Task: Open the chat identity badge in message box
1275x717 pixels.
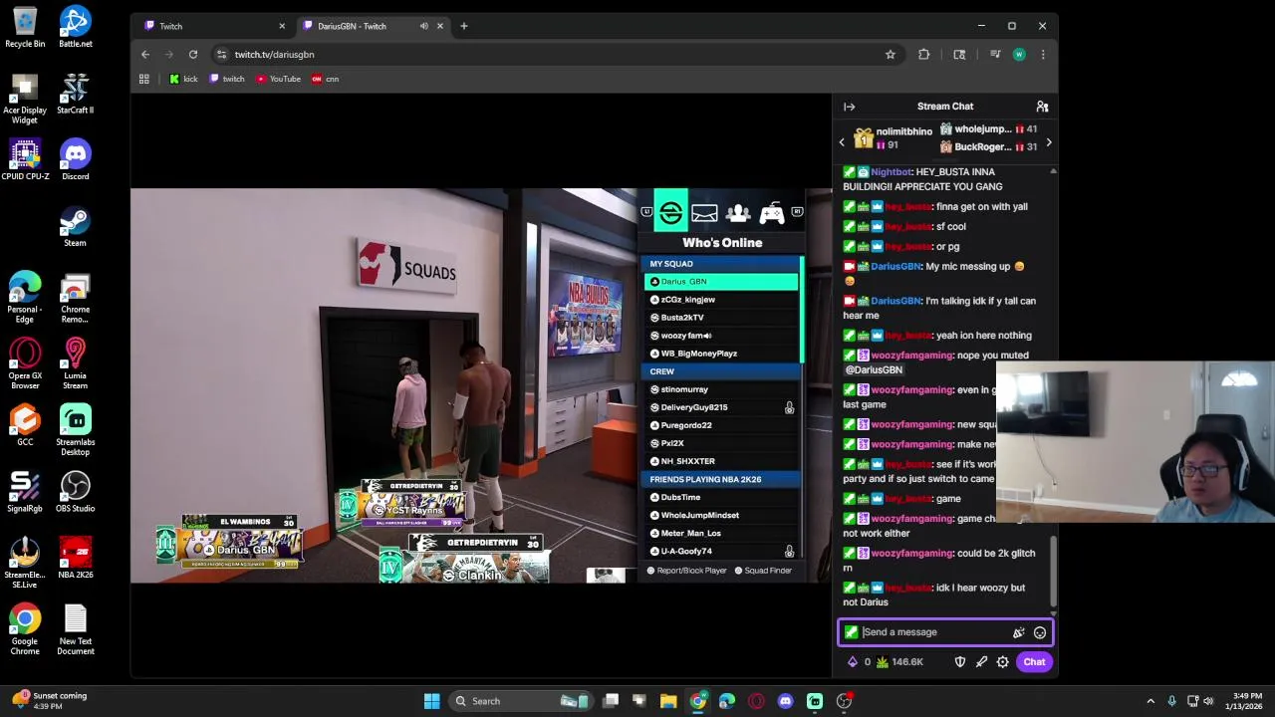Action: (x=851, y=632)
